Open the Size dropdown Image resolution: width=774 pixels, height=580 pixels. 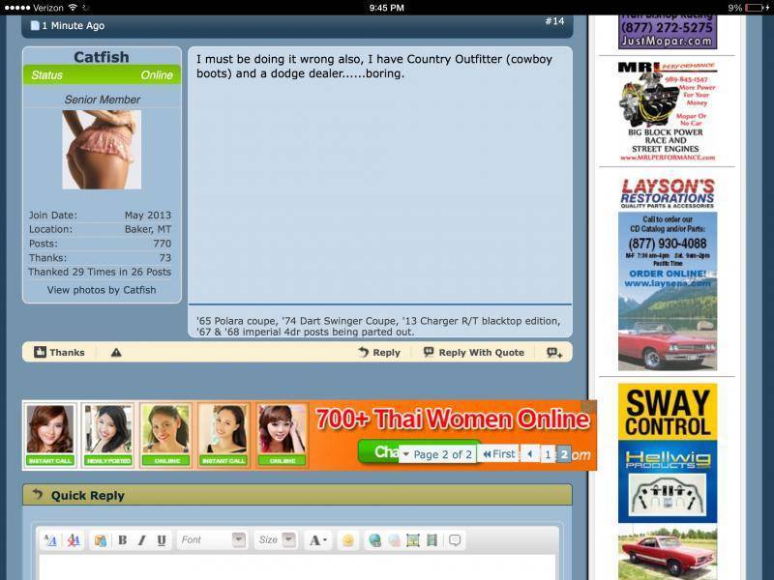coord(277,540)
